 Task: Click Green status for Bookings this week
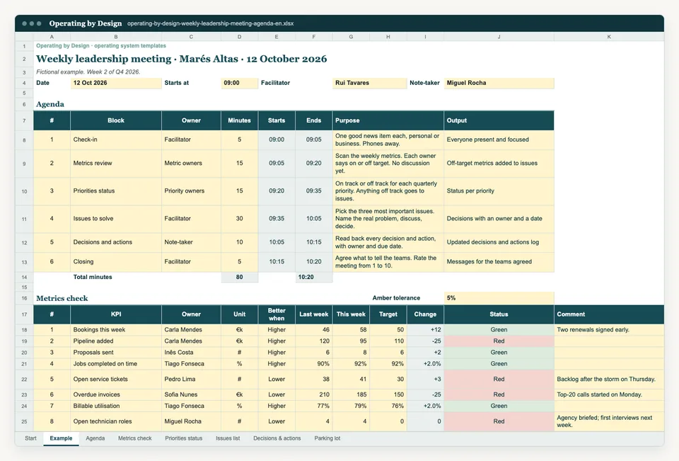click(499, 329)
